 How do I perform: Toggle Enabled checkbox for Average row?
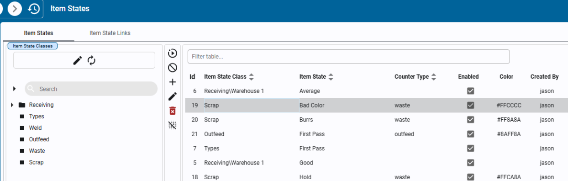(x=470, y=91)
